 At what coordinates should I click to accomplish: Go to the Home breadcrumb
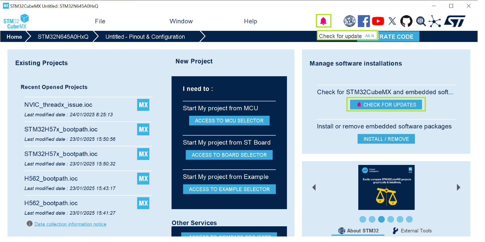tap(14, 37)
